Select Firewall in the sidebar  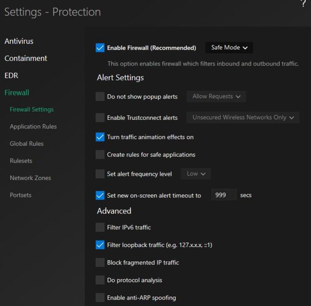17,93
